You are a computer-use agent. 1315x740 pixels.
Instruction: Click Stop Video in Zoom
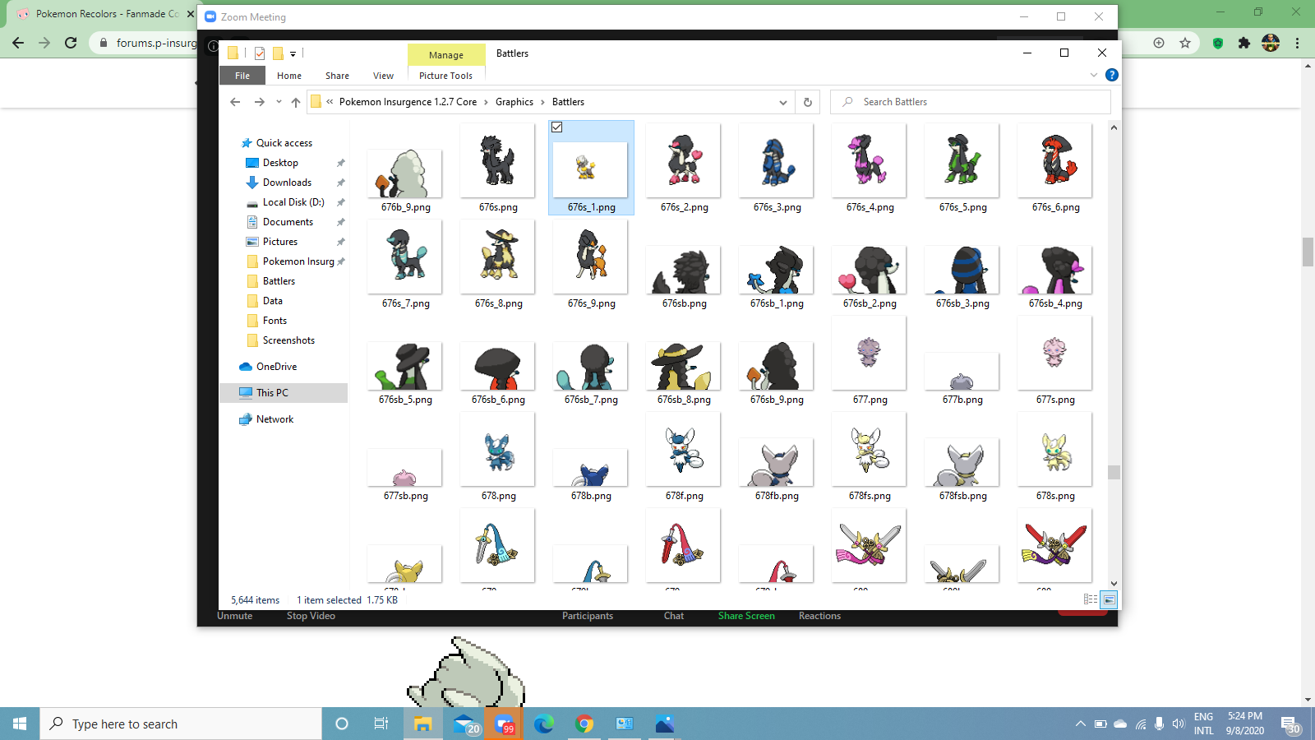(x=311, y=616)
